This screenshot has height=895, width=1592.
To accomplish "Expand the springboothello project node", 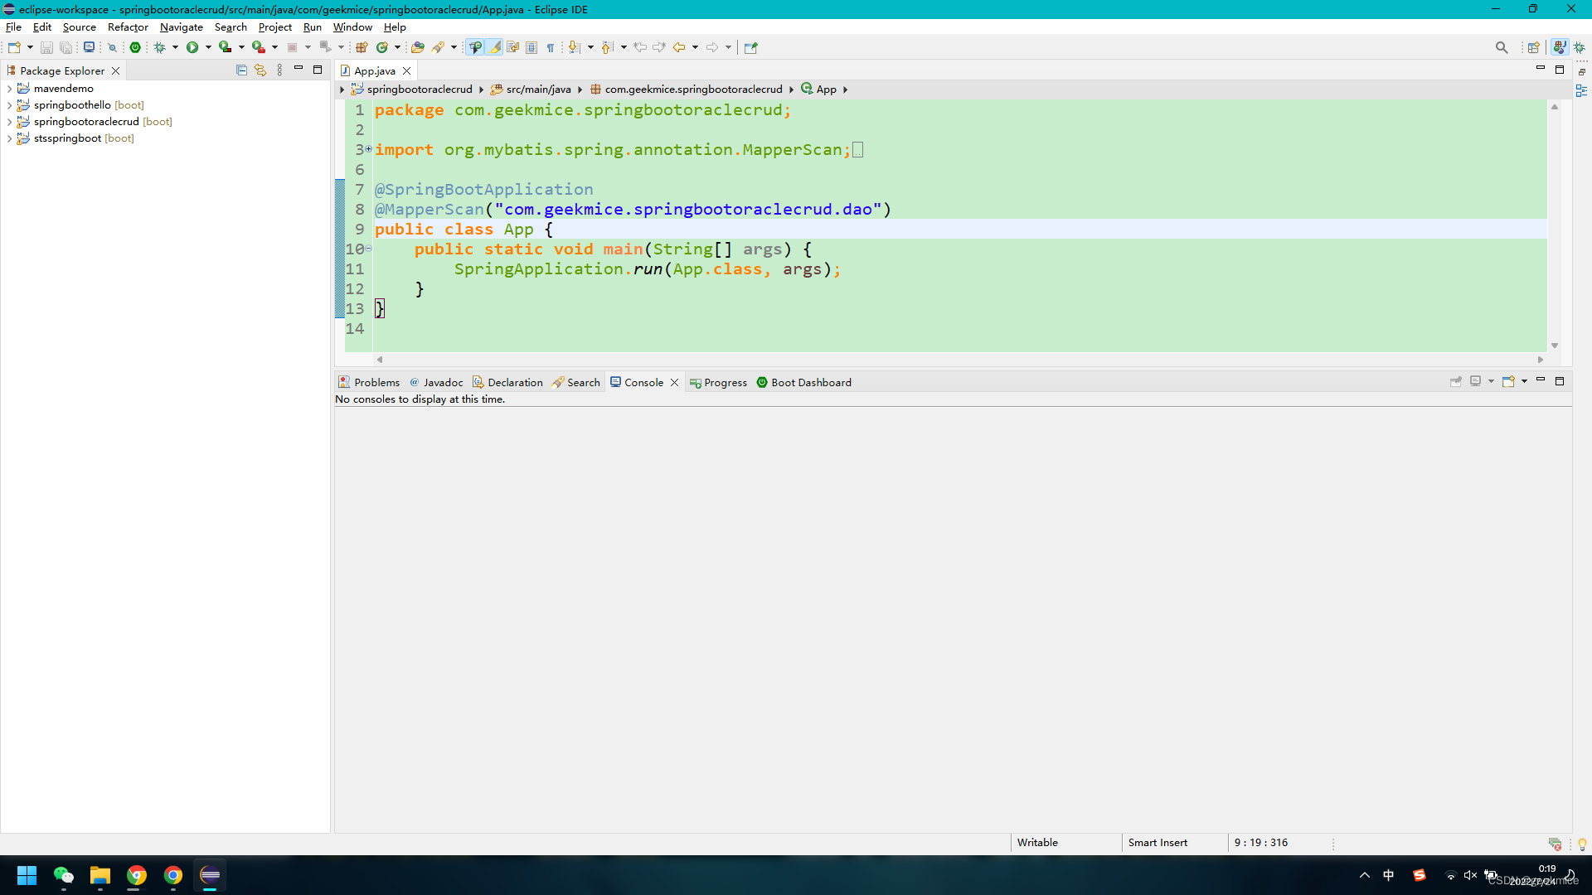I will (x=9, y=104).
